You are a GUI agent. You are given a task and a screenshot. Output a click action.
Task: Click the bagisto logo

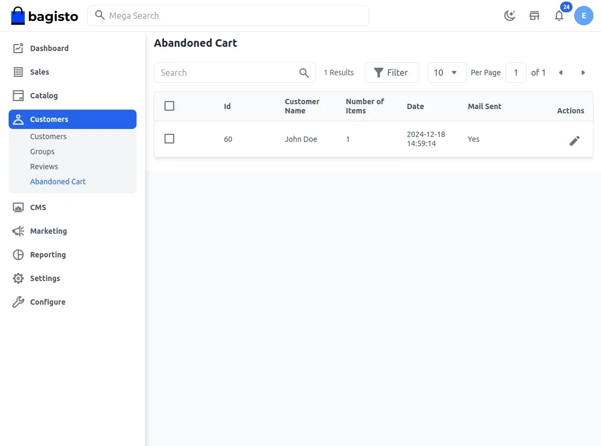tap(45, 16)
